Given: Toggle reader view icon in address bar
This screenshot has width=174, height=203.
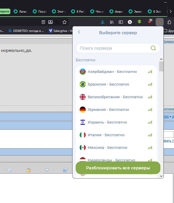Looking at the screenshot, I should 43,22.
